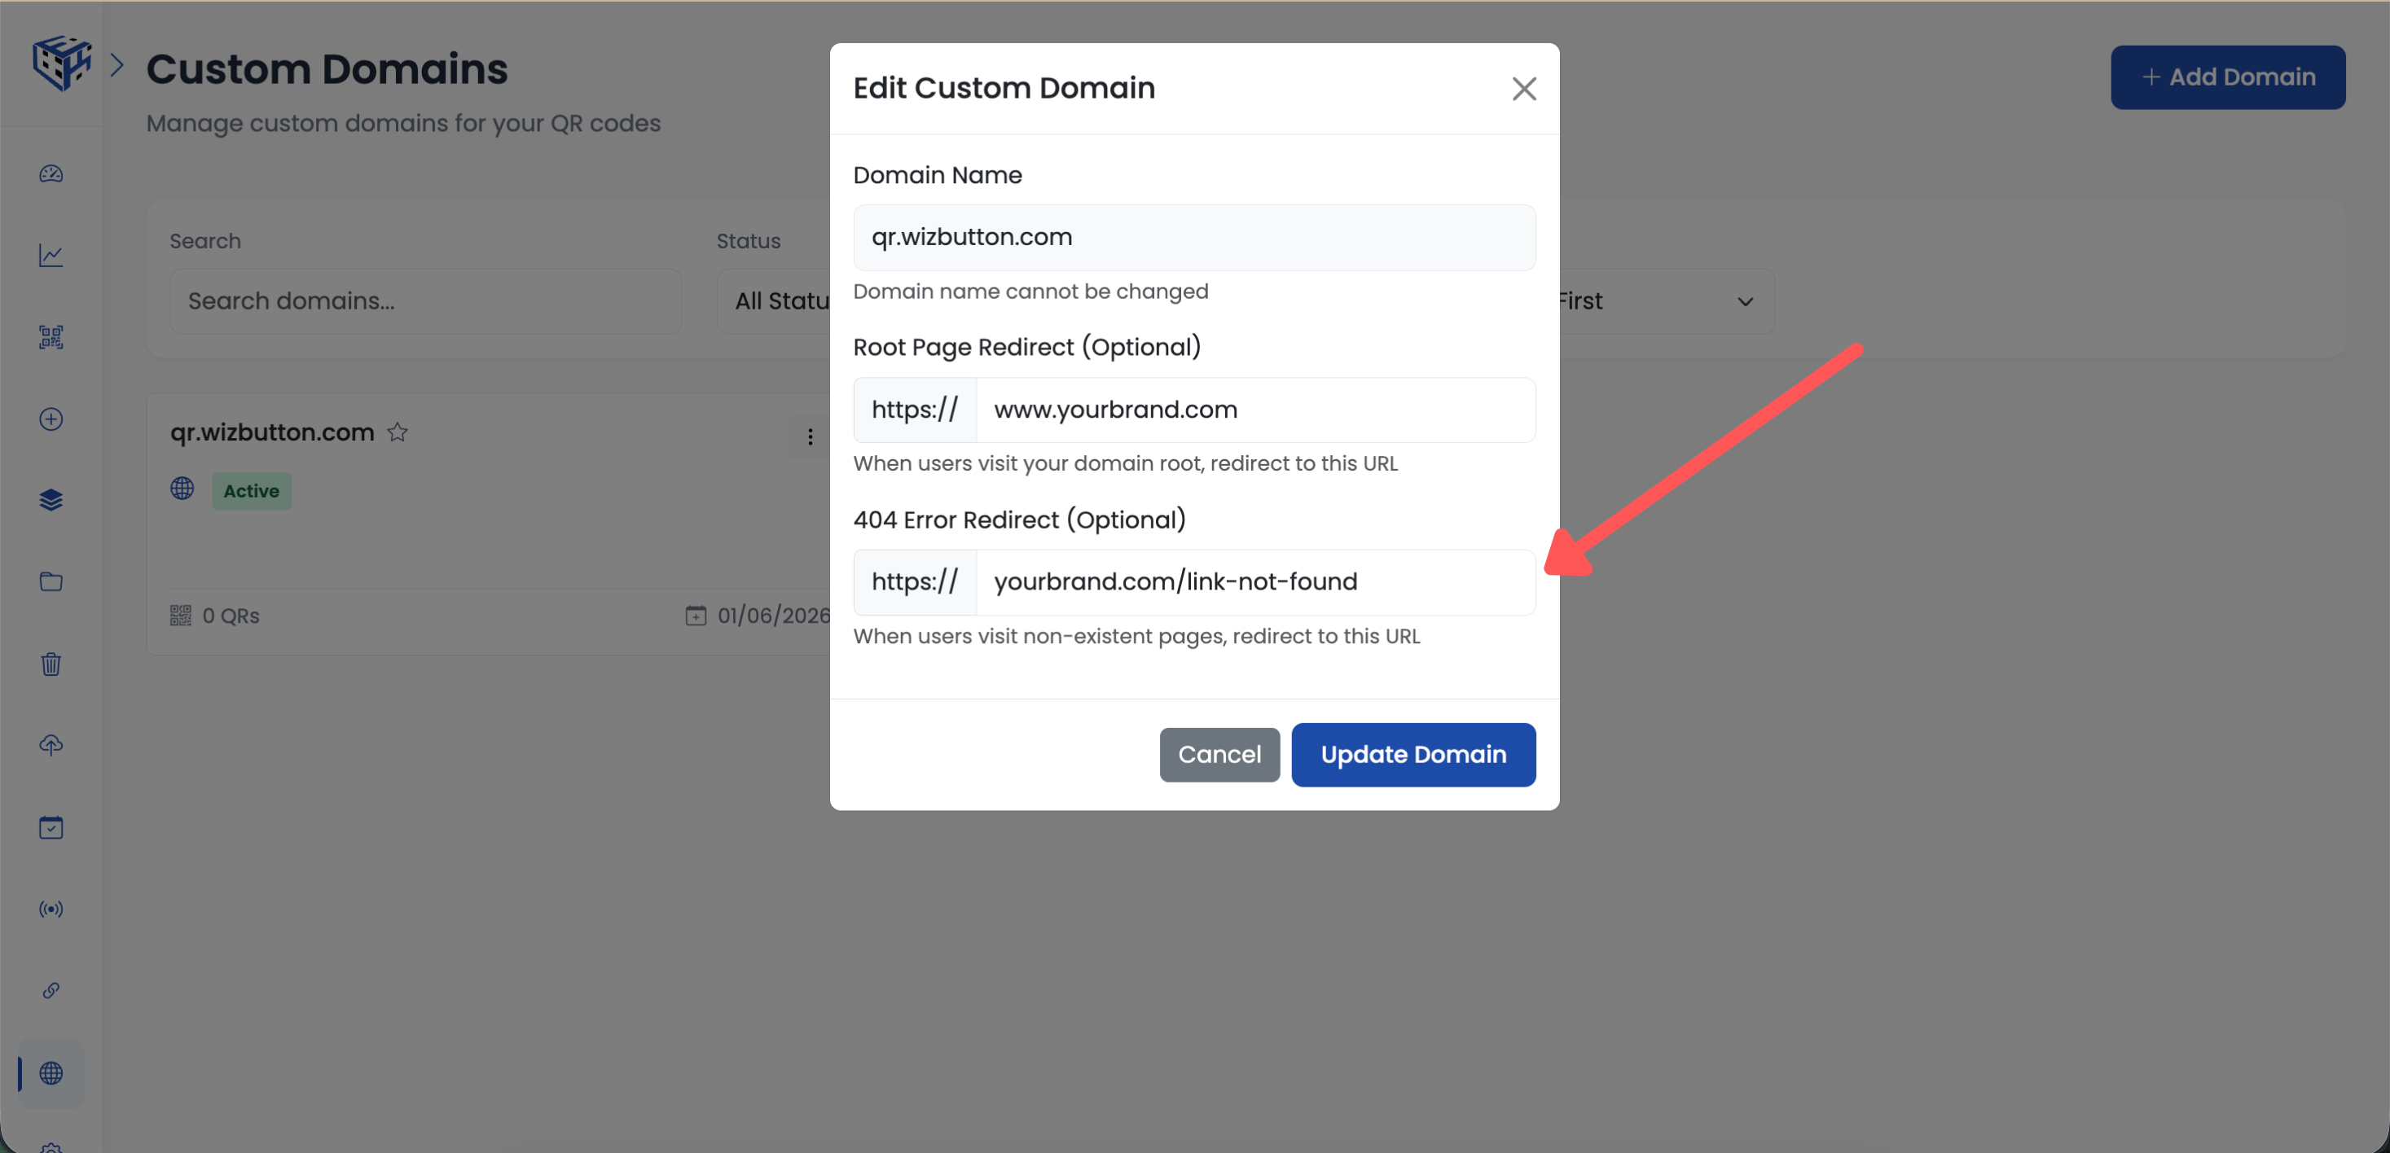
Task: Open the QR Codes sidebar icon
Action: coord(51,337)
